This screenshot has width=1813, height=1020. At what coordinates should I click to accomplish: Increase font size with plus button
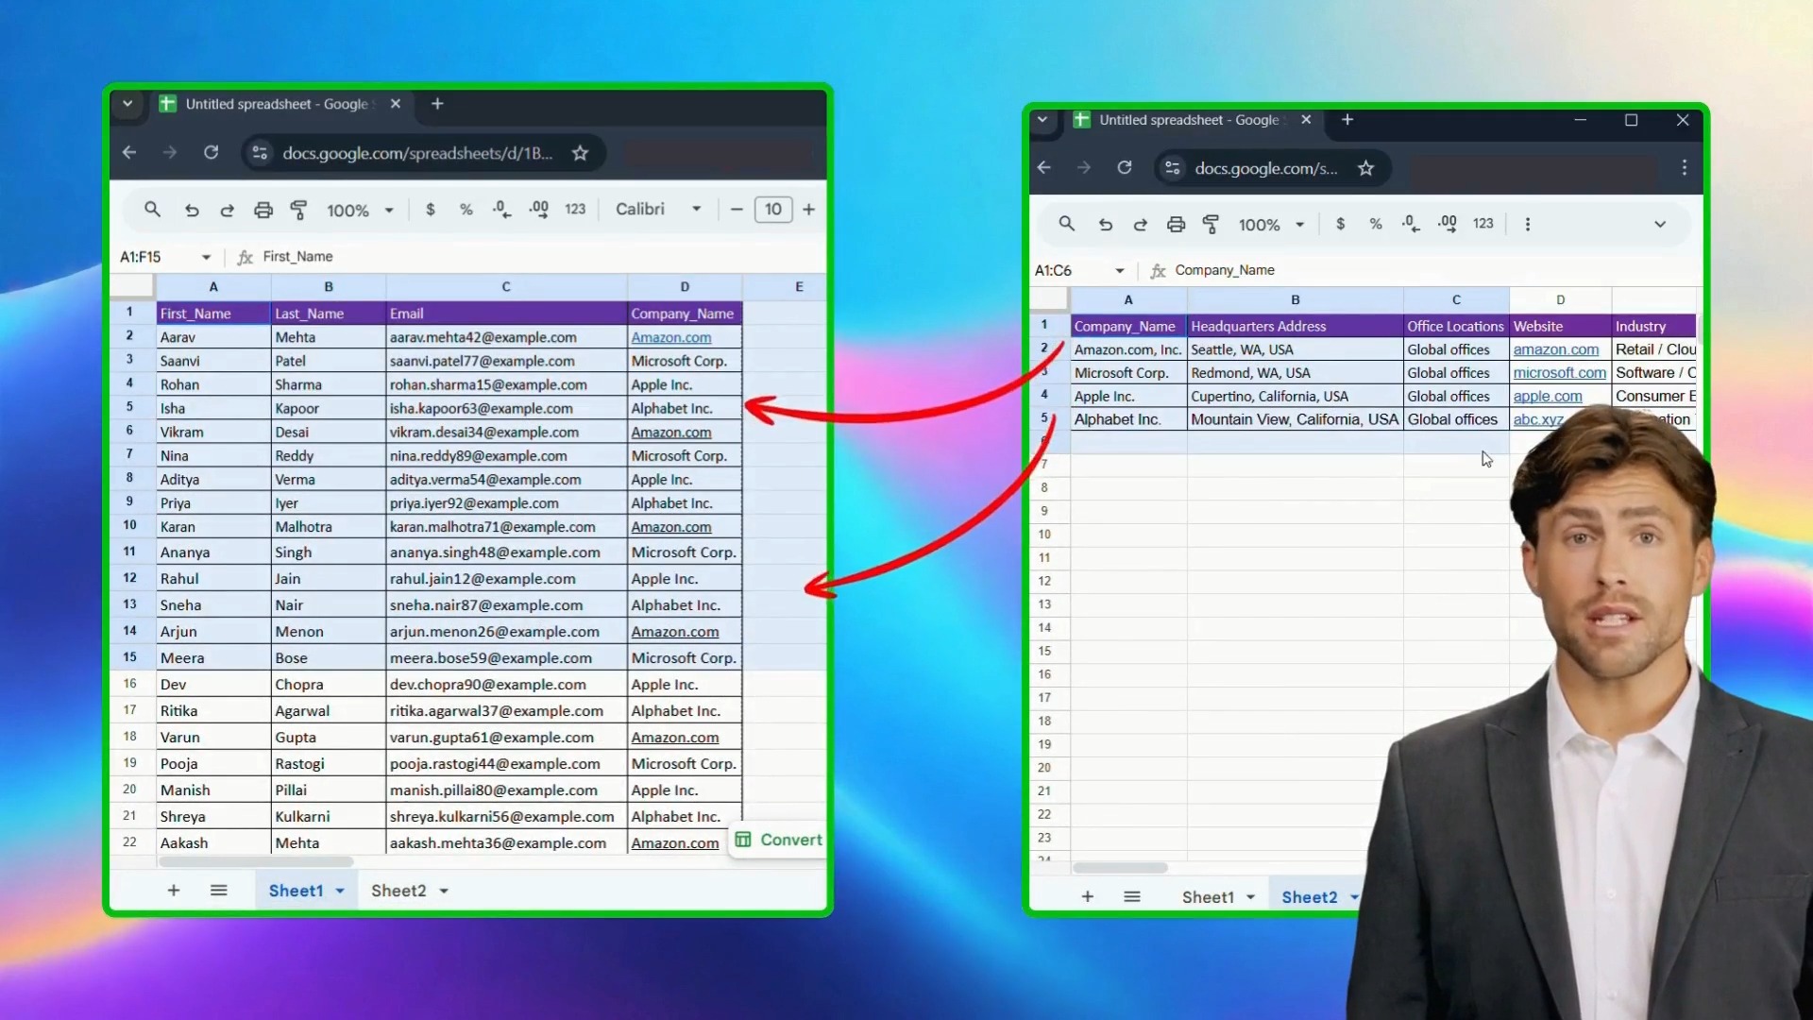pyautogui.click(x=809, y=210)
